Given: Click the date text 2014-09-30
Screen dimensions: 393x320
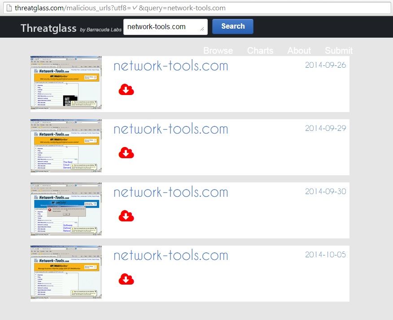Looking at the screenshot, I should pyautogui.click(x=325, y=191).
